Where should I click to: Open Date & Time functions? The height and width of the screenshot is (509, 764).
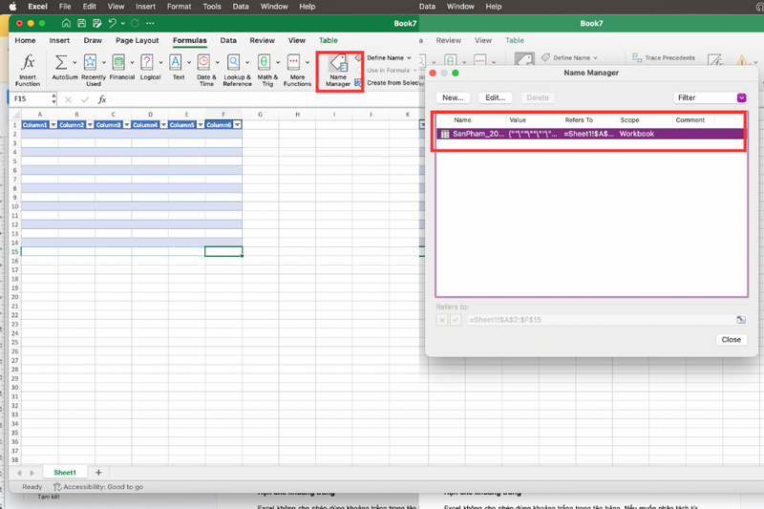point(206,70)
